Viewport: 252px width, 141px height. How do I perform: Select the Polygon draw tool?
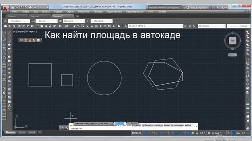pos(9,45)
